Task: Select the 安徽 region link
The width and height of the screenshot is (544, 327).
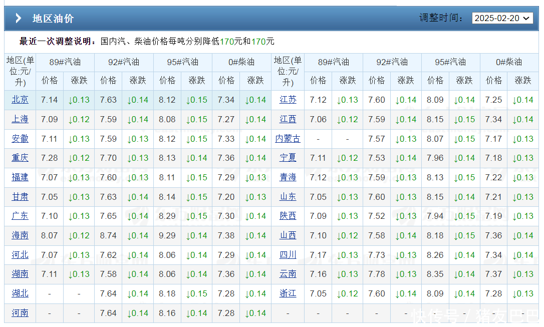Action: pyautogui.click(x=20, y=139)
